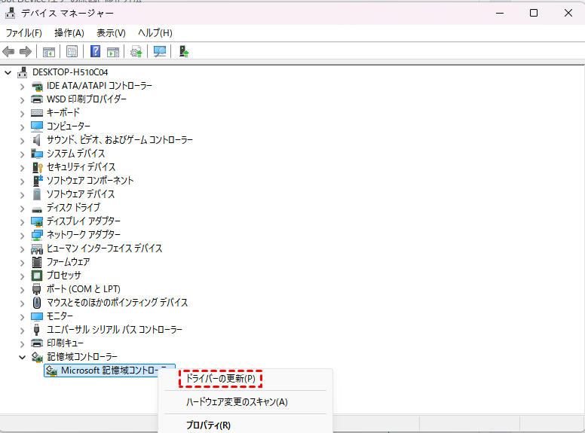The image size is (585, 433).
Task: Open the 操作(A) menu
Action: [x=69, y=33]
